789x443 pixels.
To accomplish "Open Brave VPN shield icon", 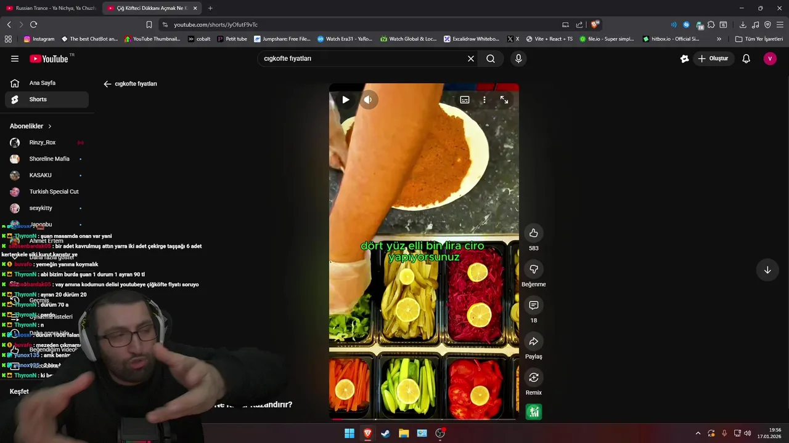I will pos(767,25).
